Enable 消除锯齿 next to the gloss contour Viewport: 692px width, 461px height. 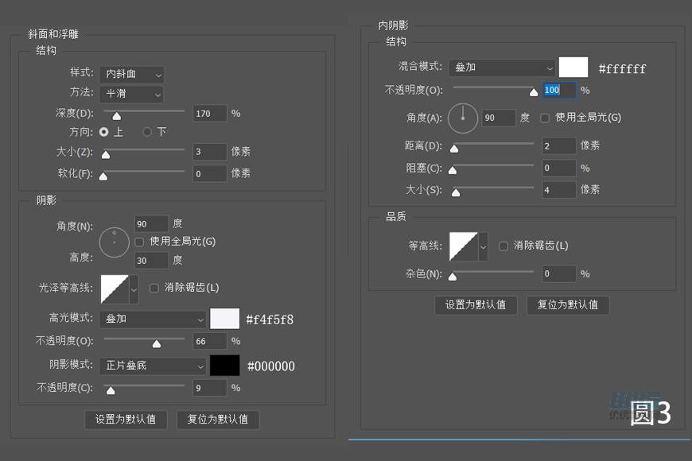tap(153, 288)
